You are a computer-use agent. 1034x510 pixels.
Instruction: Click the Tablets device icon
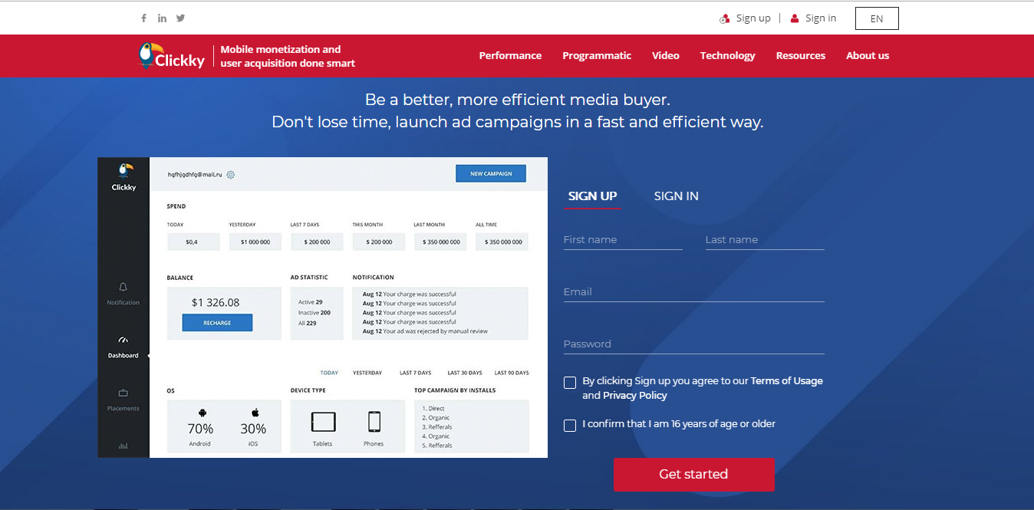click(323, 422)
